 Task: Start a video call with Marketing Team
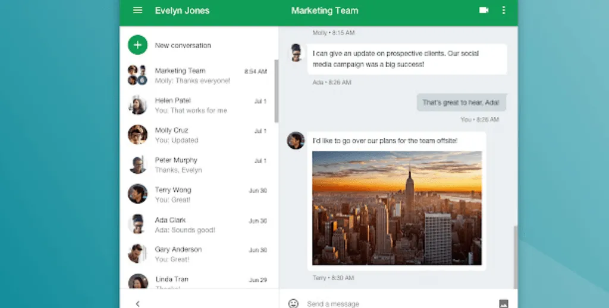tap(484, 11)
